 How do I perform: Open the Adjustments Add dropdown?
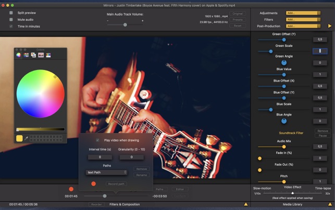pyautogui.click(x=303, y=13)
